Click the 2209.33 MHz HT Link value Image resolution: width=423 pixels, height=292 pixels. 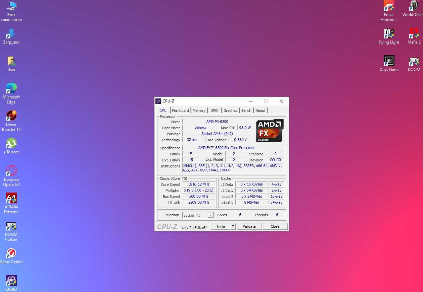tap(199, 202)
